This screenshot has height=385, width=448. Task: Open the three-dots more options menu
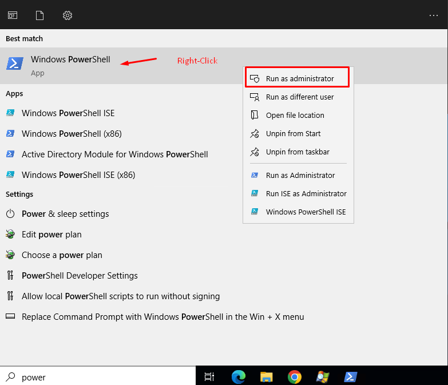(x=434, y=15)
